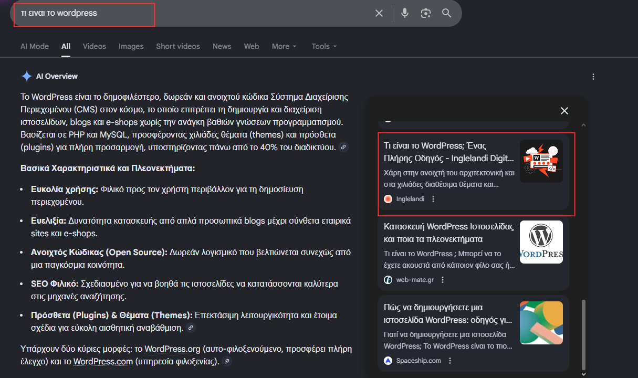The width and height of the screenshot is (638, 378).
Task: Open the WordPress.org link
Action: point(172,348)
